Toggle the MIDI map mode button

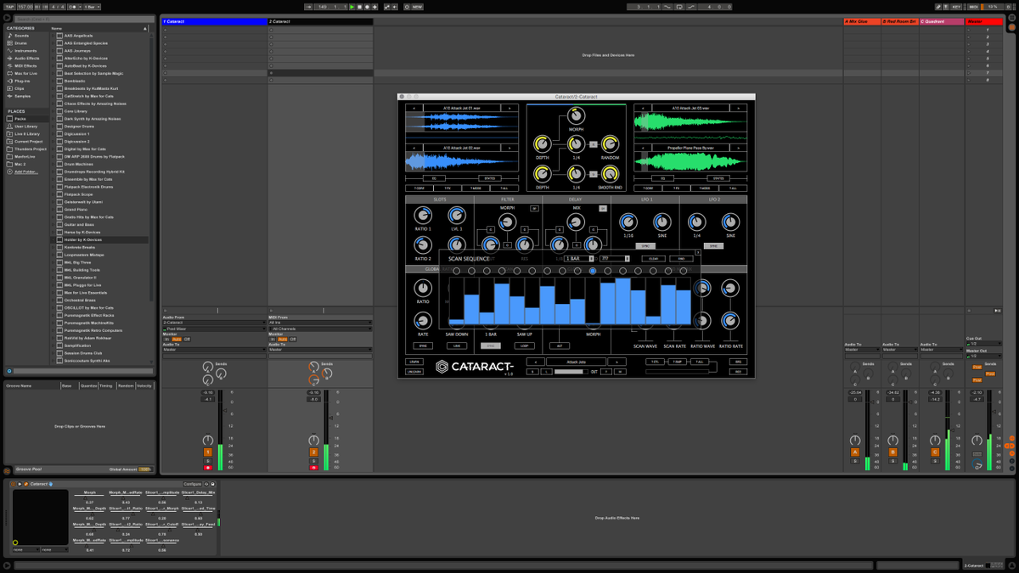[974, 7]
